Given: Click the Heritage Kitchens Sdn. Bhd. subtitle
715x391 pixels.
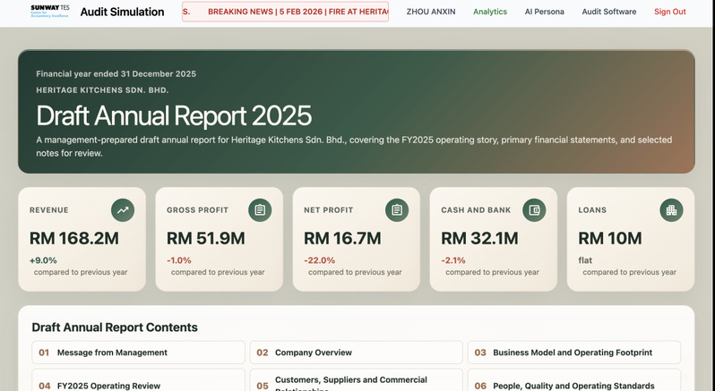Looking at the screenshot, I should coord(103,90).
